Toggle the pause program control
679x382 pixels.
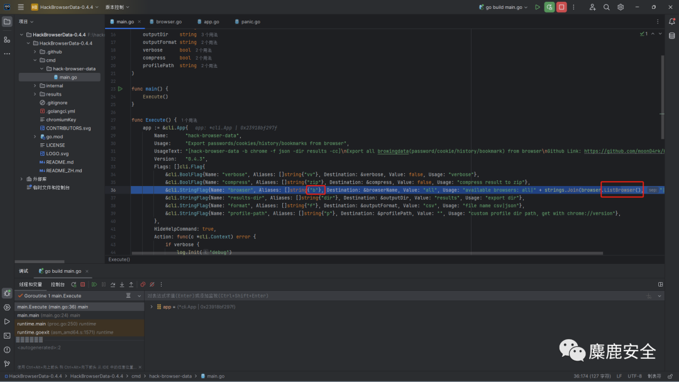click(103, 284)
